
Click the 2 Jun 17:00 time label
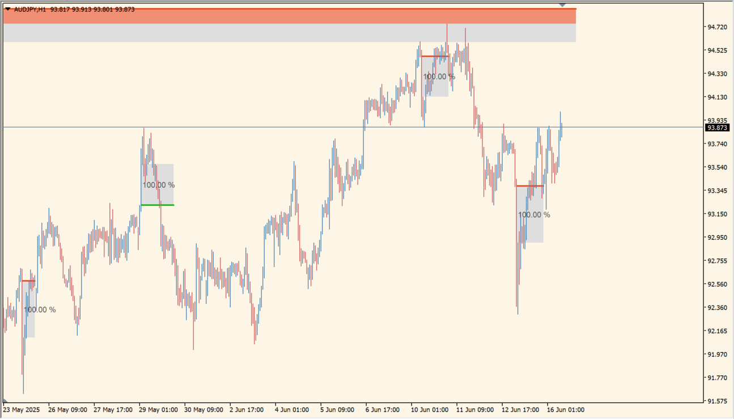[247, 409]
